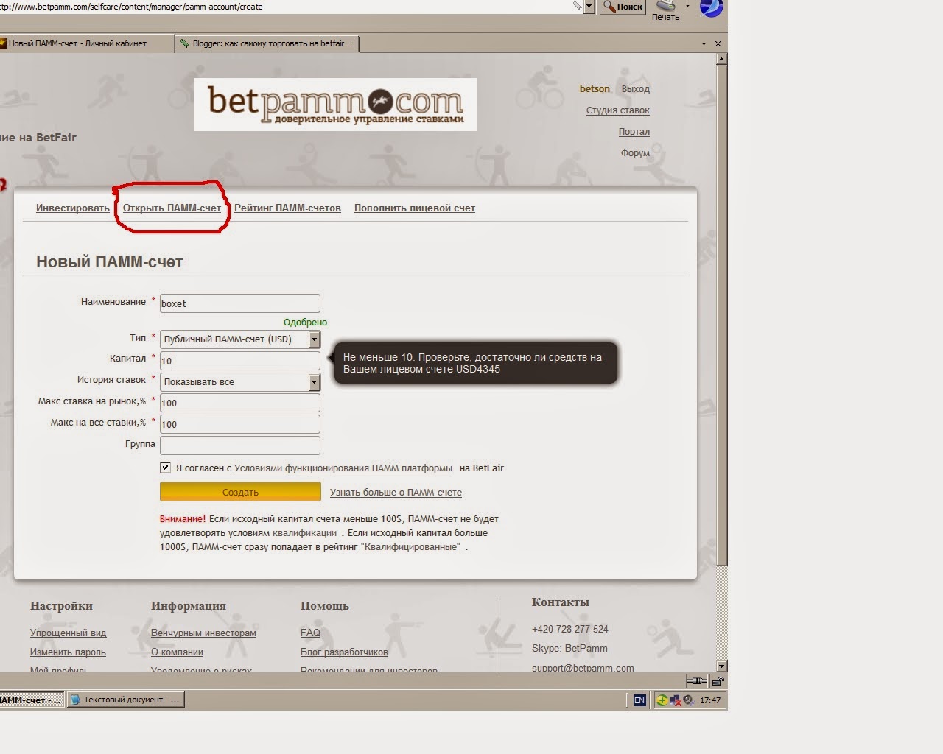Viewport: 943px width, 754px height.
Task: Click the 17:47 system clock
Action: coord(710,700)
